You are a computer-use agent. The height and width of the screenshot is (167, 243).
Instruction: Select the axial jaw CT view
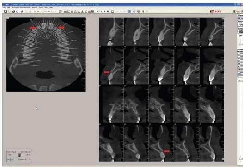pos(46,55)
